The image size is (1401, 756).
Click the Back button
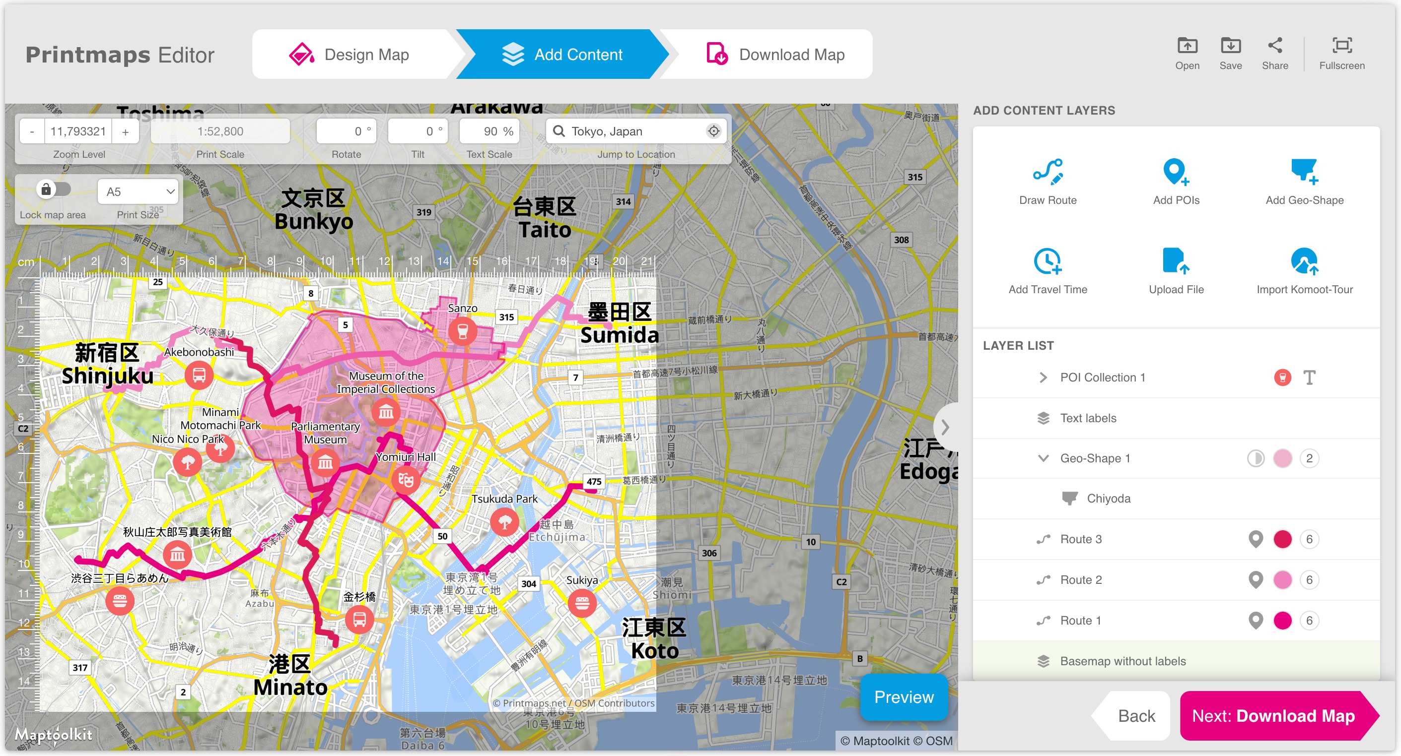1136,715
